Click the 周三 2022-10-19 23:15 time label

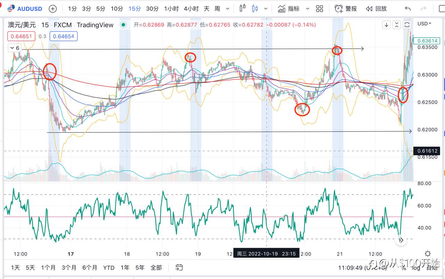pyautogui.click(x=266, y=254)
